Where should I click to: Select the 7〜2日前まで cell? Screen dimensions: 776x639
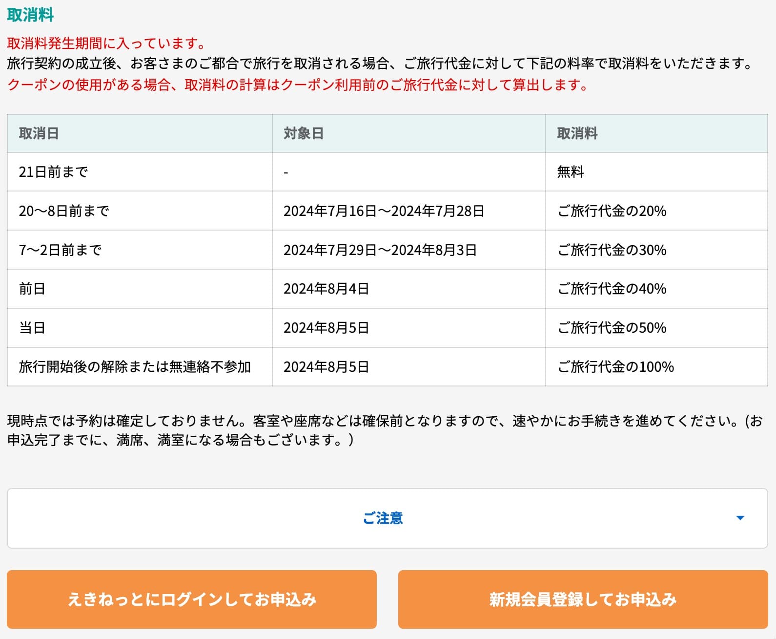140,250
